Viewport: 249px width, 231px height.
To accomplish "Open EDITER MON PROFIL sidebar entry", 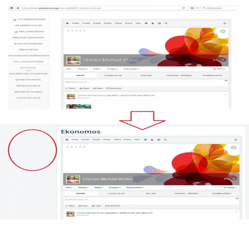I will [x=29, y=80].
